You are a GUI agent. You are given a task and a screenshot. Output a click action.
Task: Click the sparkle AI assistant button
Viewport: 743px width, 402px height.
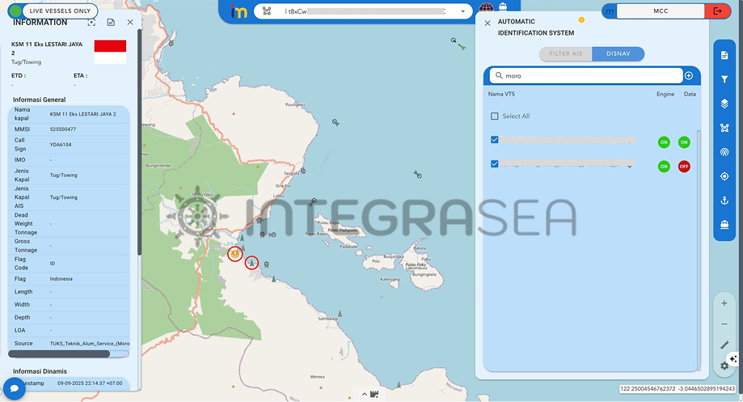pos(733,359)
